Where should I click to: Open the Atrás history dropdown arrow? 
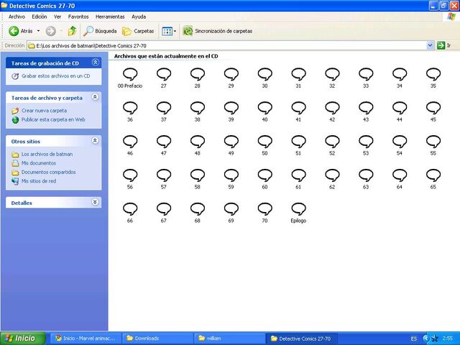(38, 31)
